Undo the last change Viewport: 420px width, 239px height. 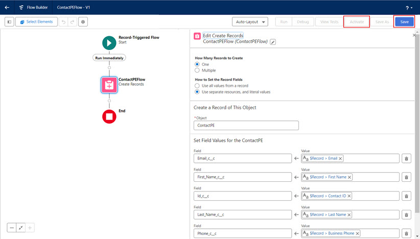tap(64, 22)
